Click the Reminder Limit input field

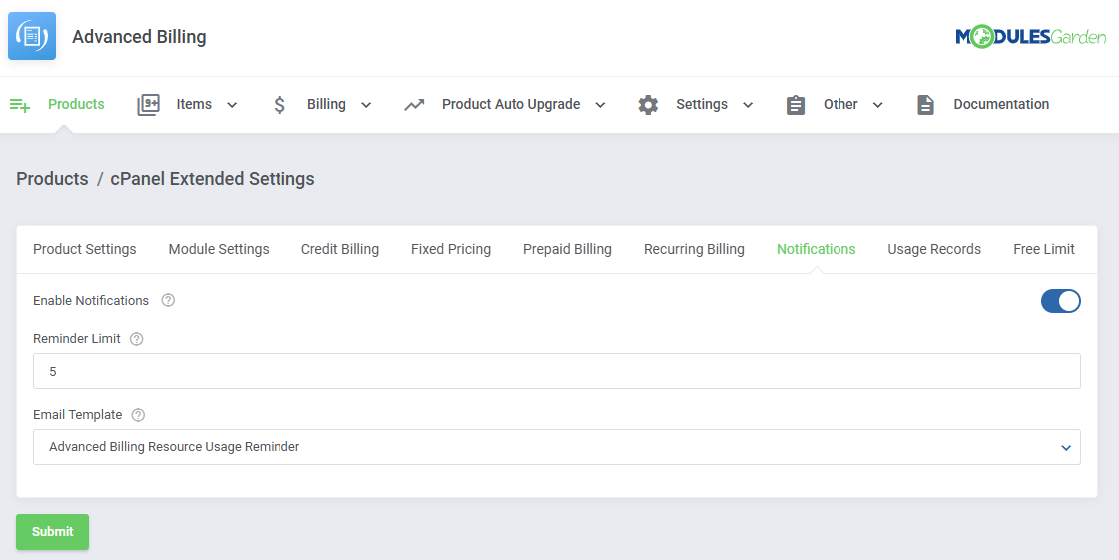[557, 371]
